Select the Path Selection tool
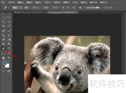Screen dimensions: 126x93 (x=3, y=53)
